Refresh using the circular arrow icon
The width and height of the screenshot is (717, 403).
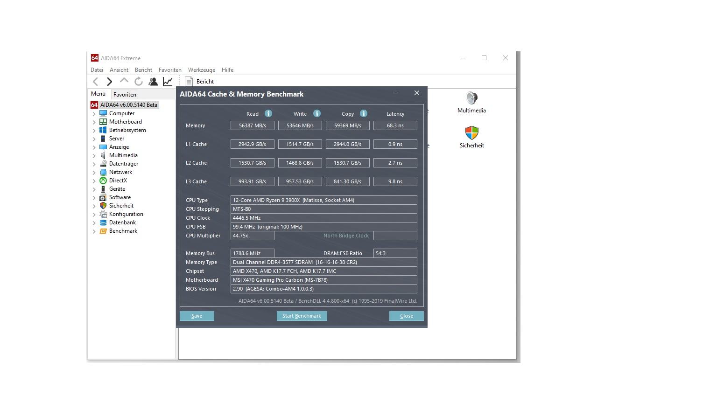(139, 82)
